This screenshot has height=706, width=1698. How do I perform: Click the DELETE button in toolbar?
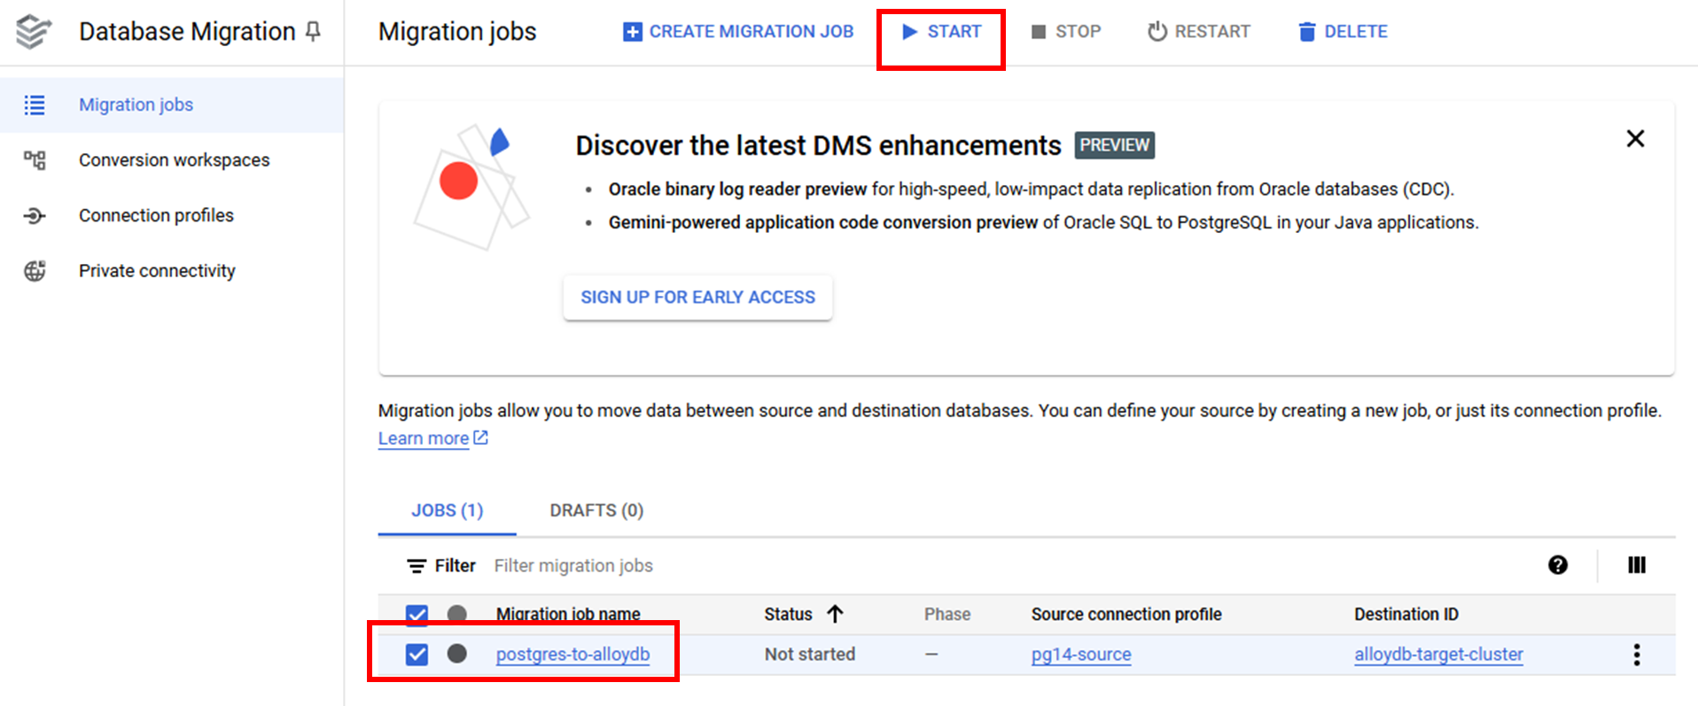coord(1344,32)
